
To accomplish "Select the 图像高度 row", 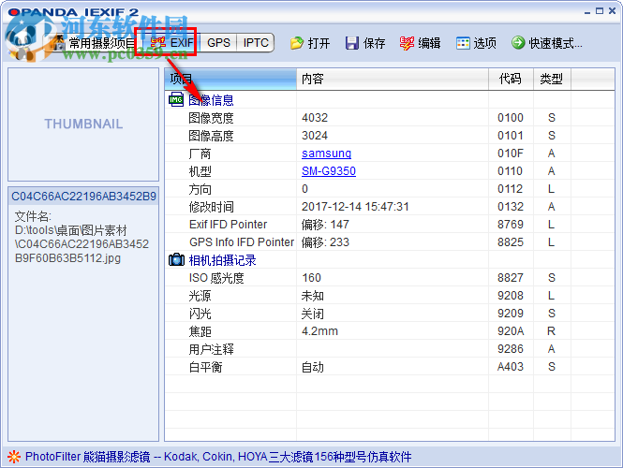I will pos(390,136).
